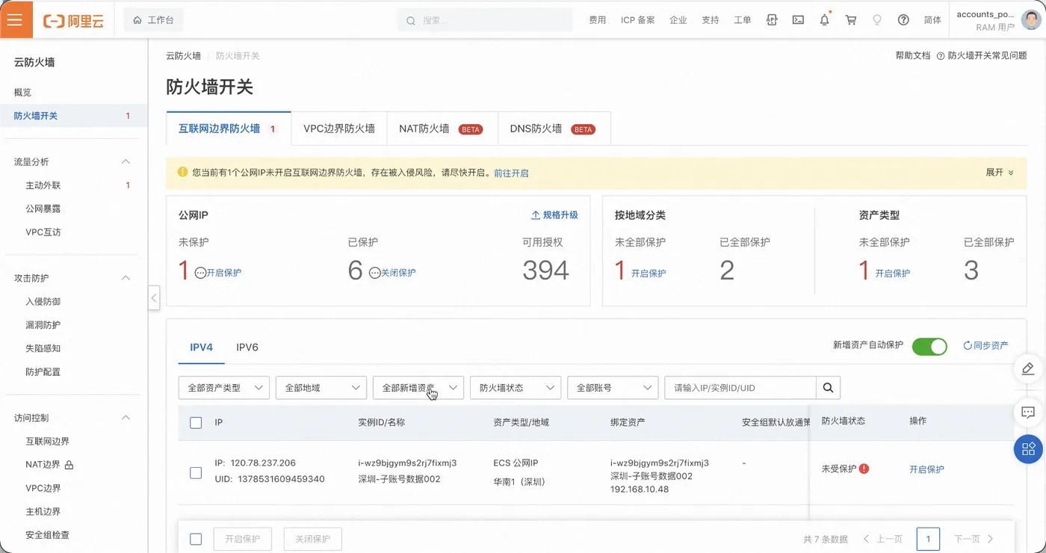Collapse the sidebar with the arrow handle
This screenshot has height=553, width=1046.
pos(154,297)
